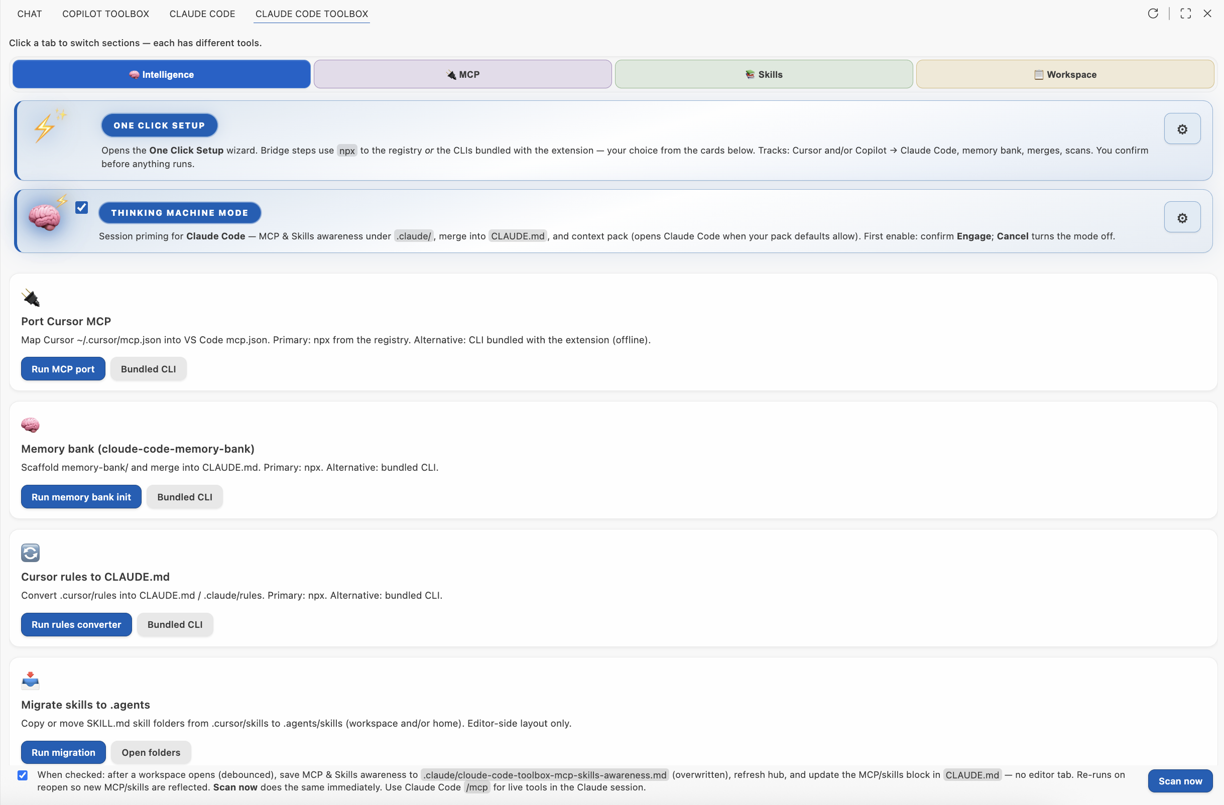This screenshot has height=805, width=1224.
Task: Click the sync icon above Cursor rules to CLAUDE.md
Action: click(30, 553)
